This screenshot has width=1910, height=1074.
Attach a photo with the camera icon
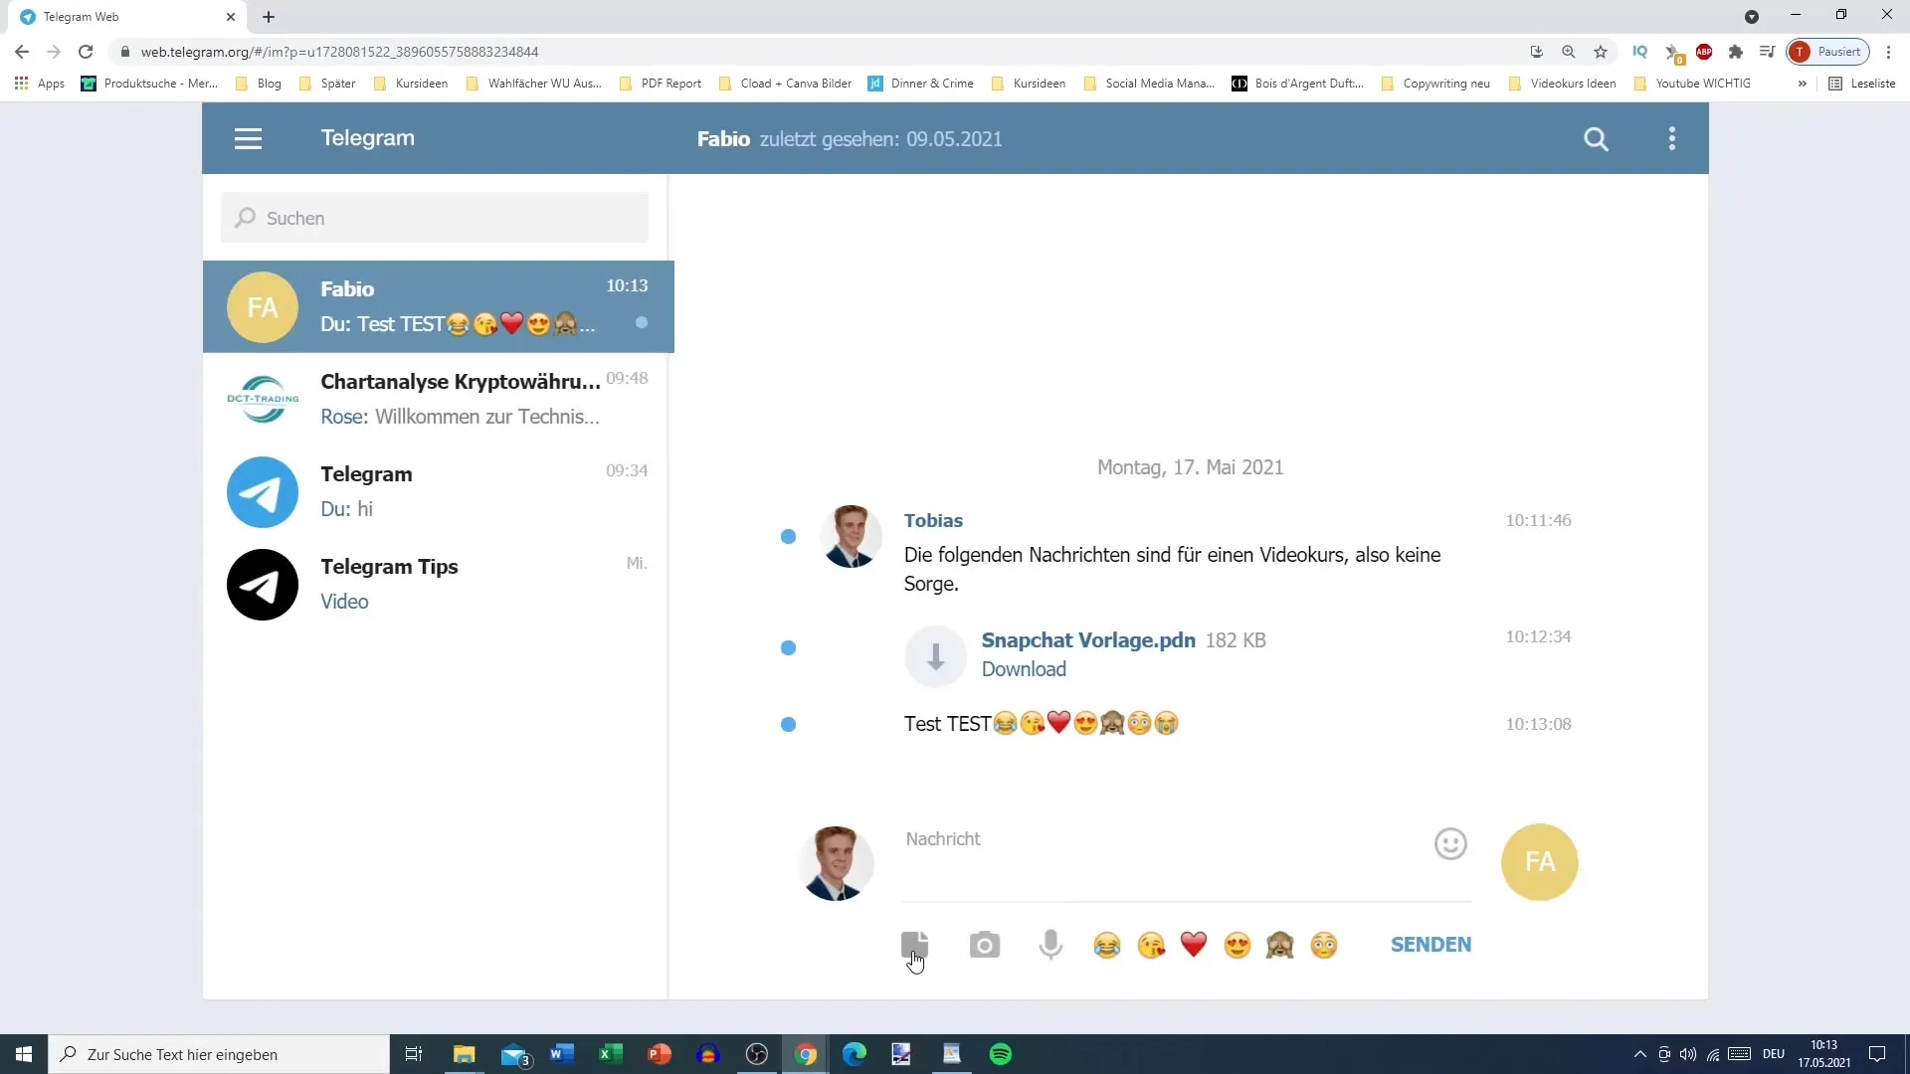pos(984,945)
